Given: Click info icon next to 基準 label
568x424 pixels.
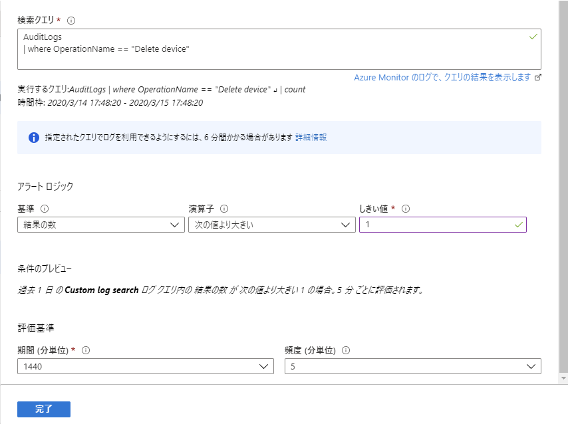Looking at the screenshot, I should pos(45,209).
